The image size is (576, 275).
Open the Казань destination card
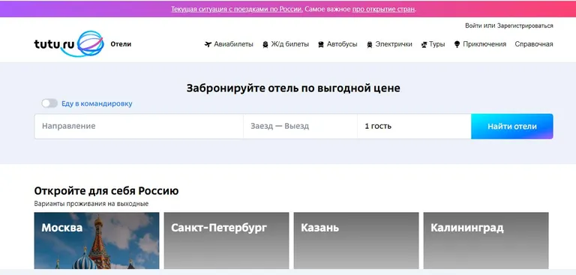point(356,241)
